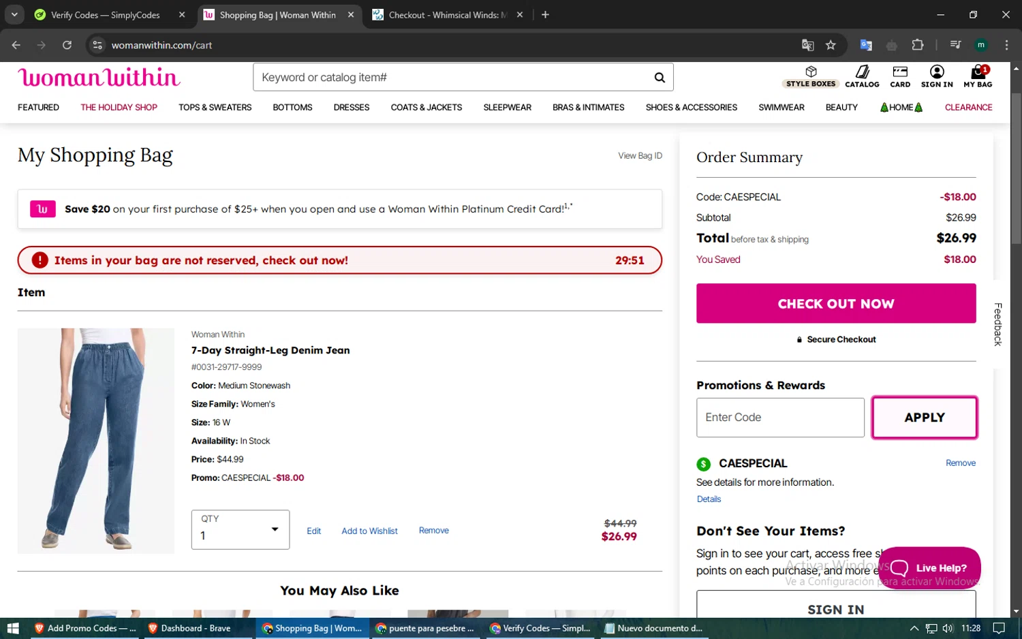Click Add to Wishlist link
The width and height of the screenshot is (1022, 639).
pos(369,531)
